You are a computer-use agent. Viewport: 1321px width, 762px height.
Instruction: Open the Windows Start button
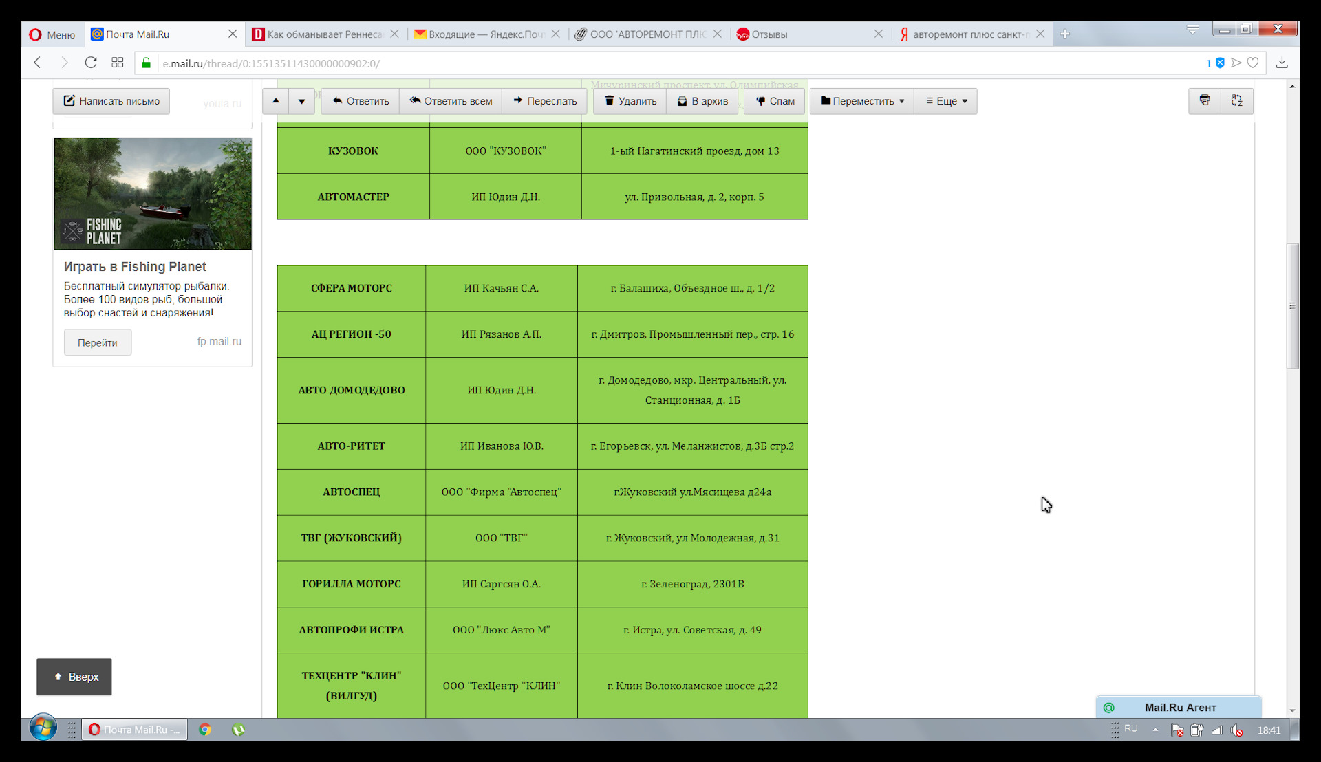point(43,729)
